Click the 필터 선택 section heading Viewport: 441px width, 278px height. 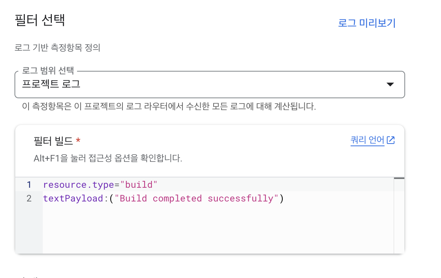pyautogui.click(x=40, y=20)
